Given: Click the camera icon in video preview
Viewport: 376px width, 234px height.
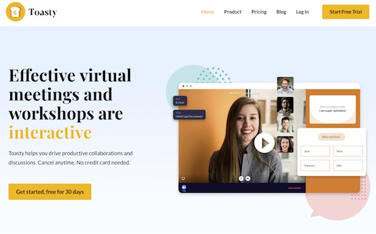Looking at the screenshot, I should tap(248, 178).
